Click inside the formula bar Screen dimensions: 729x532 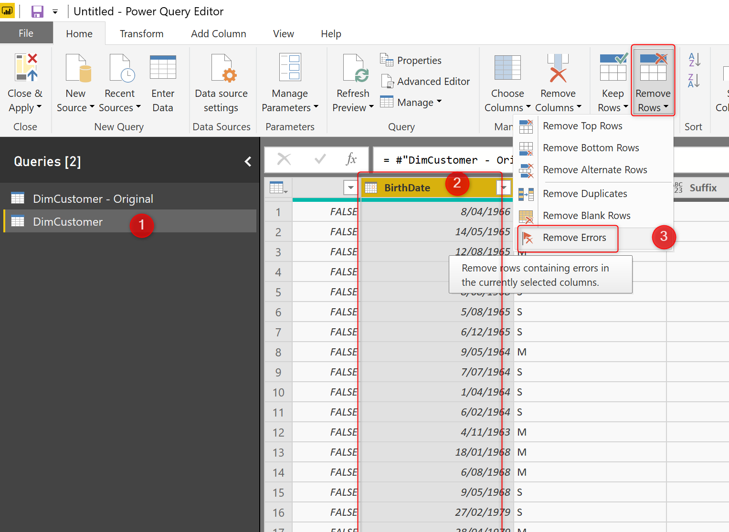[454, 159]
